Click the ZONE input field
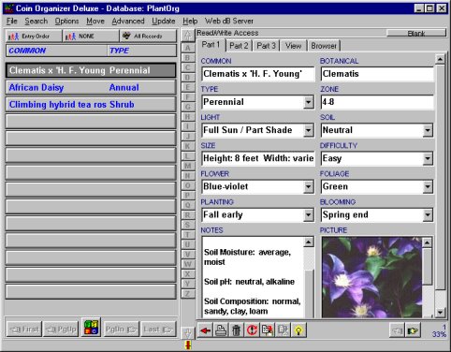 377,102
